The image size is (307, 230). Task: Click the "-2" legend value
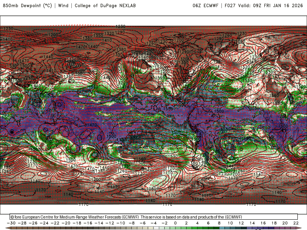pos(165,223)
